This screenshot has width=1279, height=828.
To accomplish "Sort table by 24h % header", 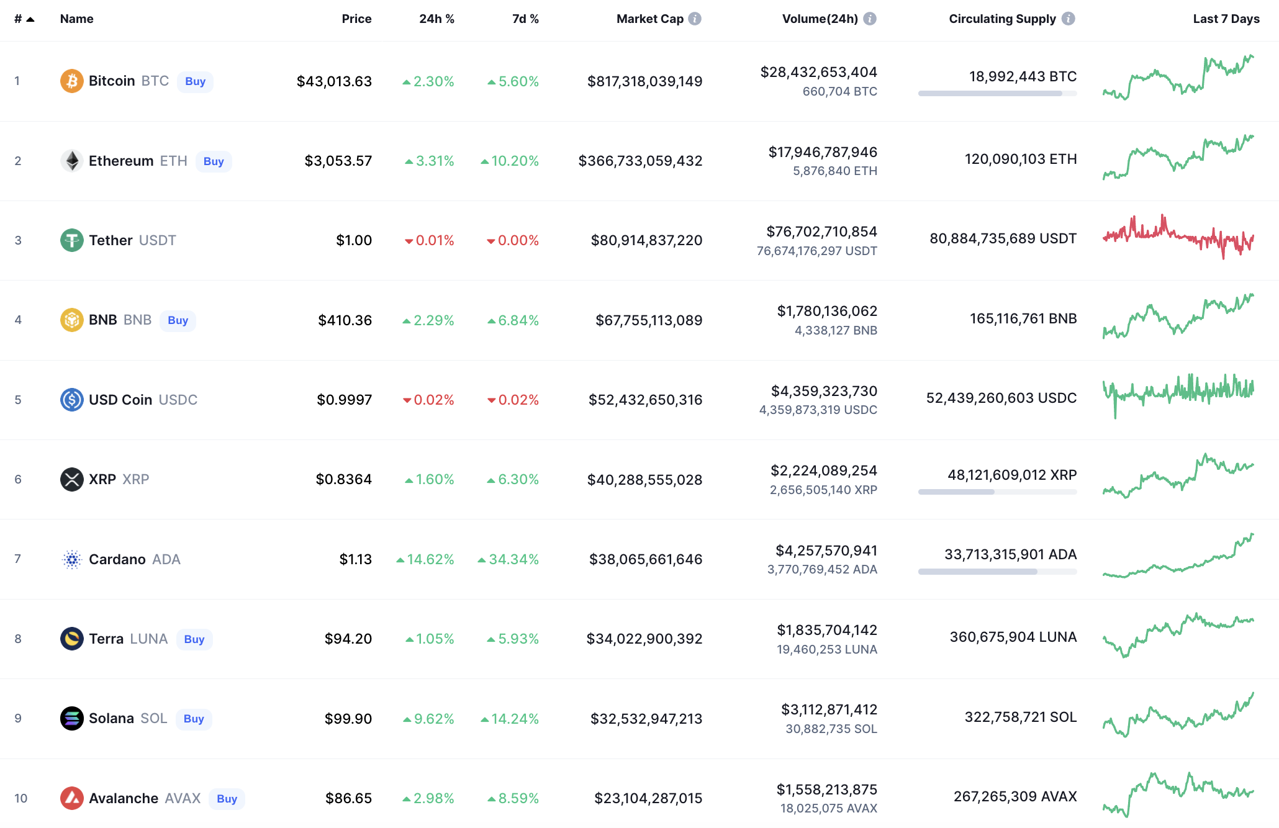I will (436, 19).
